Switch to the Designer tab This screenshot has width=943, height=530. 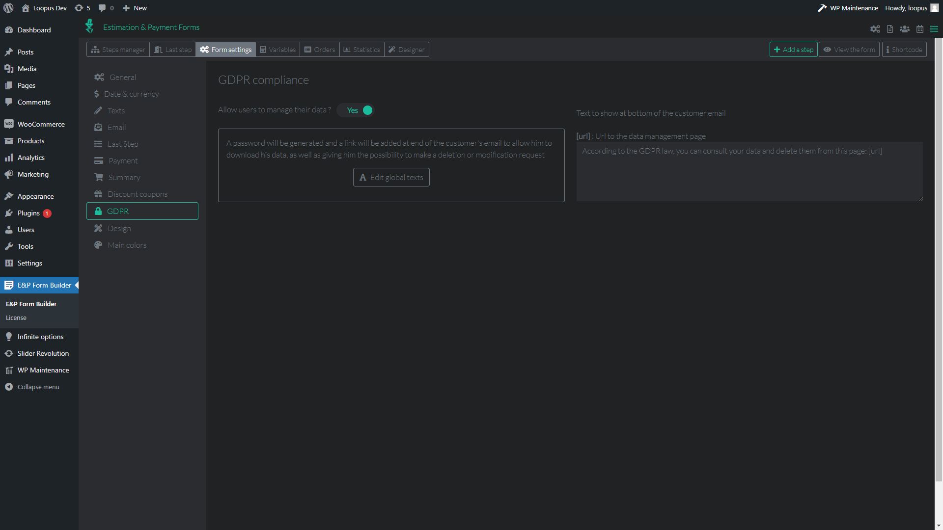[x=407, y=50]
